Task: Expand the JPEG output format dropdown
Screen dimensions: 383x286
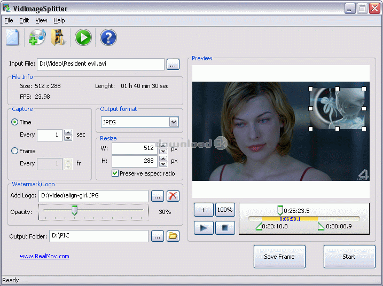Action: click(x=174, y=122)
